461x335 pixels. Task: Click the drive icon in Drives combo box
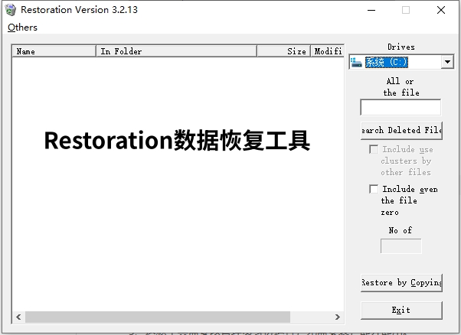click(x=356, y=62)
